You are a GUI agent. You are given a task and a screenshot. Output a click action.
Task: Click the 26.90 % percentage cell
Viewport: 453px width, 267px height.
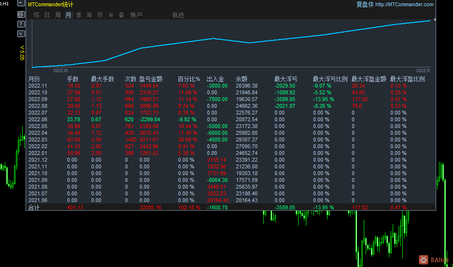pos(188,140)
